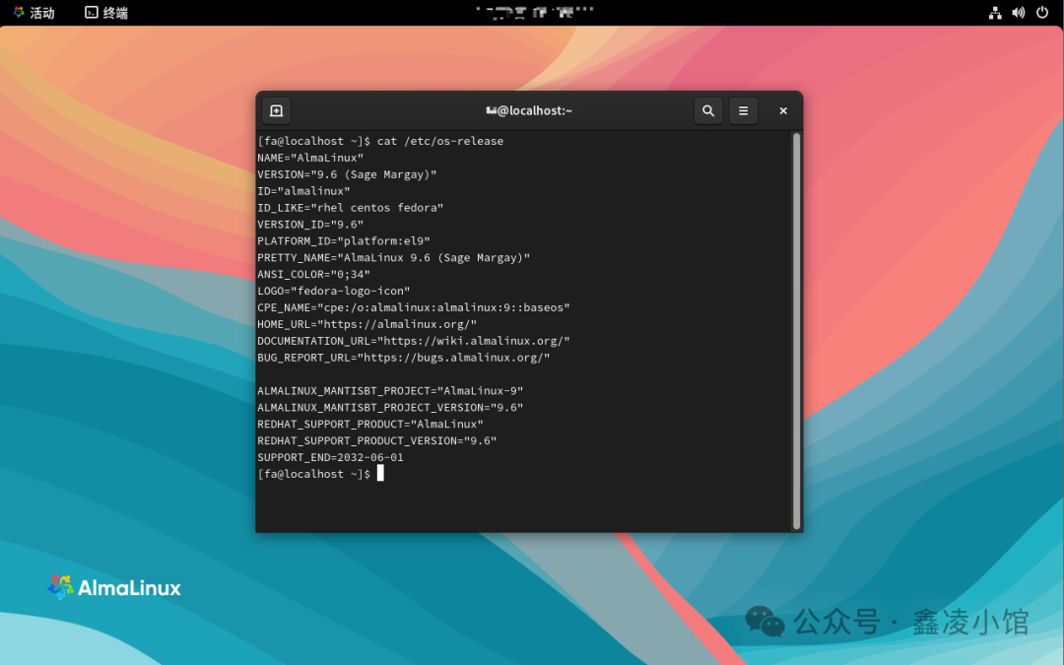This screenshot has height=665, width=1064.
Task: Click 活动 in the top bar
Action: click(x=39, y=13)
